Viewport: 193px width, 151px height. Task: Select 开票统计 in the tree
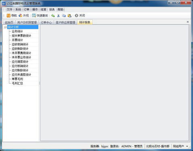pyautogui.click(x=17, y=40)
